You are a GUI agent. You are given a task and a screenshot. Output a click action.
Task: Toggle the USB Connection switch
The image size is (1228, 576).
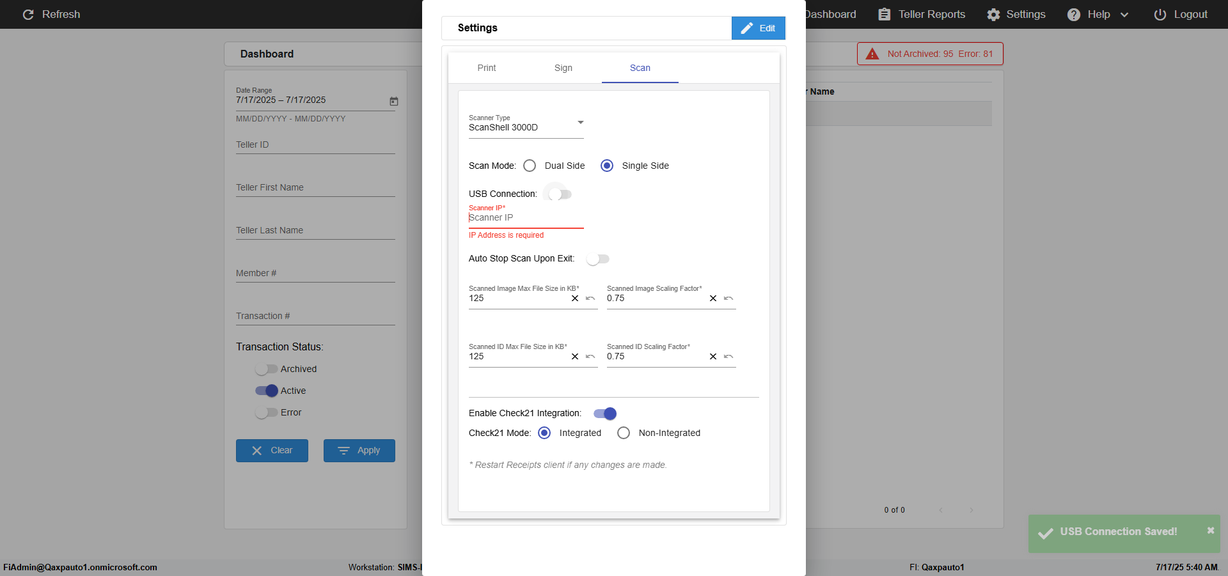(560, 194)
